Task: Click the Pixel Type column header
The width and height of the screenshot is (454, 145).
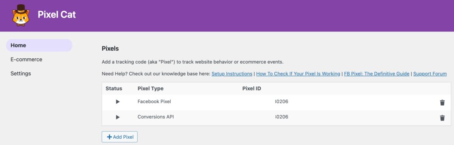Action: click(x=151, y=89)
